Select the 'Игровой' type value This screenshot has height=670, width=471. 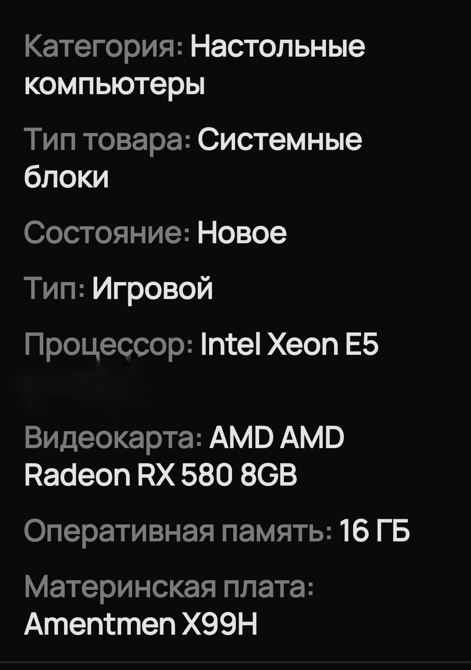point(153,289)
